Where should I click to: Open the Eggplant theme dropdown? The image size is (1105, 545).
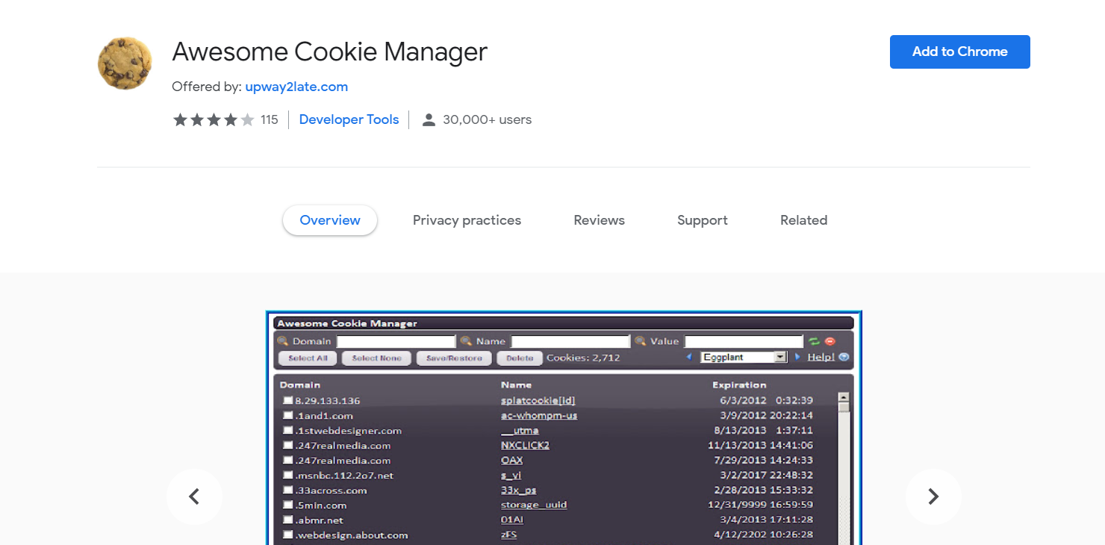[x=744, y=358]
